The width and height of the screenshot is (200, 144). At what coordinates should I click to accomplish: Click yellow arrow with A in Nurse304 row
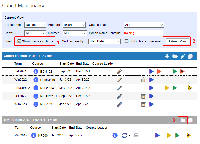click(190, 88)
